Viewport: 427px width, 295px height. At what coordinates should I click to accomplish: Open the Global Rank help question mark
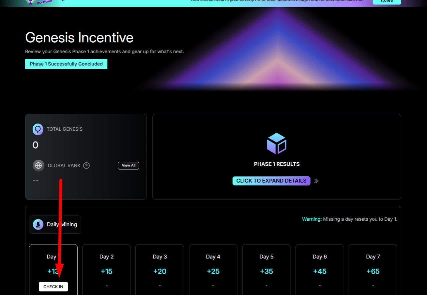pyautogui.click(x=86, y=165)
